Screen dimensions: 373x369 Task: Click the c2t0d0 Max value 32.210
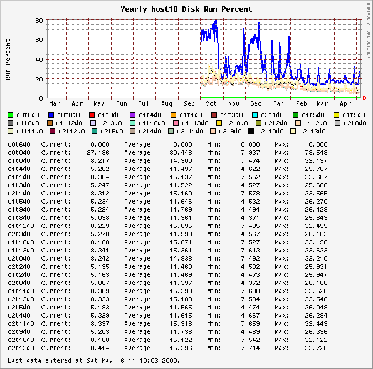[x=316, y=259]
